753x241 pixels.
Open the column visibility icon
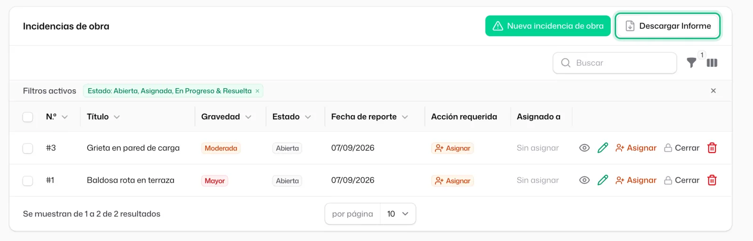712,62
